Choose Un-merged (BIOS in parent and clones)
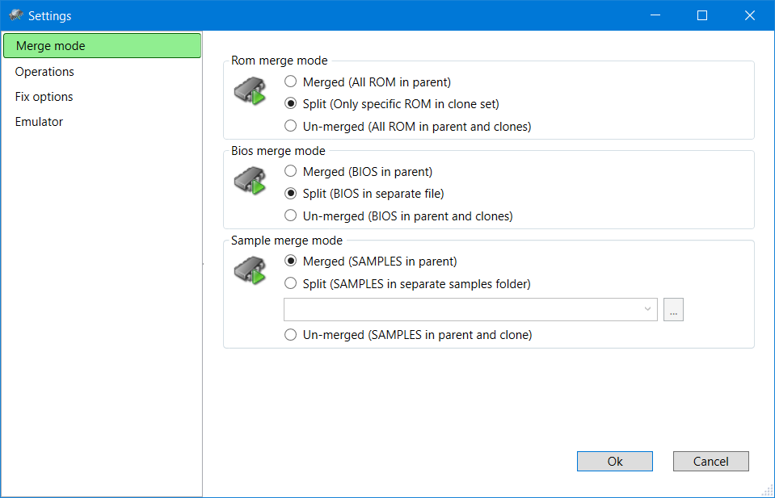 click(x=291, y=216)
